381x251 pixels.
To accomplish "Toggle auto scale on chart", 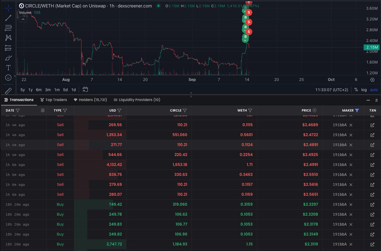I will 374,90.
